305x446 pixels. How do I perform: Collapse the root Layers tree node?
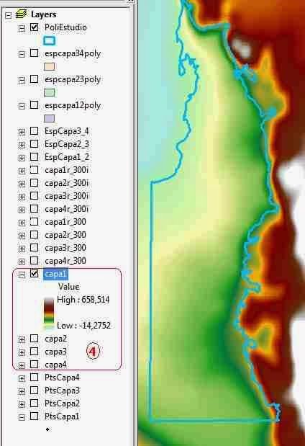[9, 15]
